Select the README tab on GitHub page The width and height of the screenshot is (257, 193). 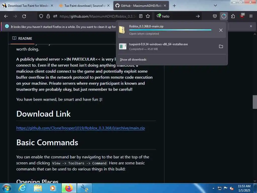click(x=22, y=38)
